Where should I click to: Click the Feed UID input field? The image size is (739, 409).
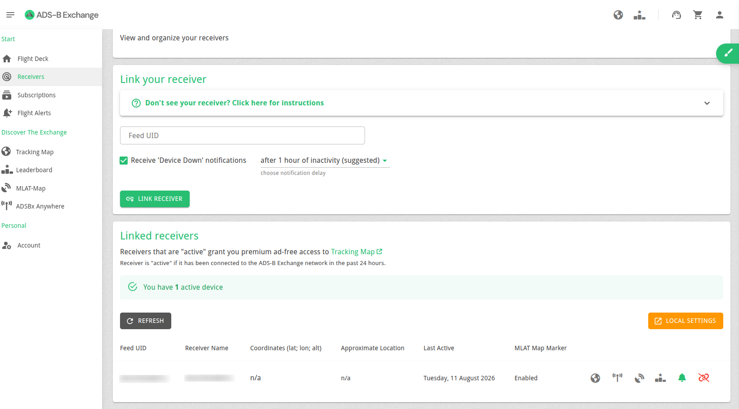tap(242, 135)
